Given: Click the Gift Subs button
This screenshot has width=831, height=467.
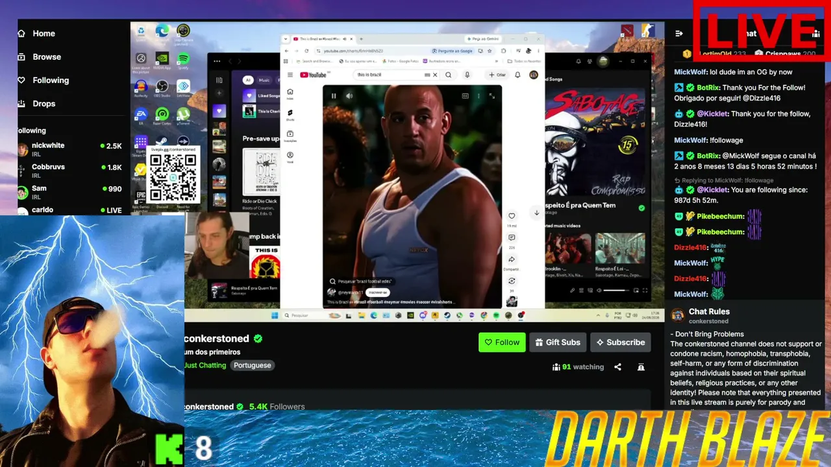Looking at the screenshot, I should [558, 342].
